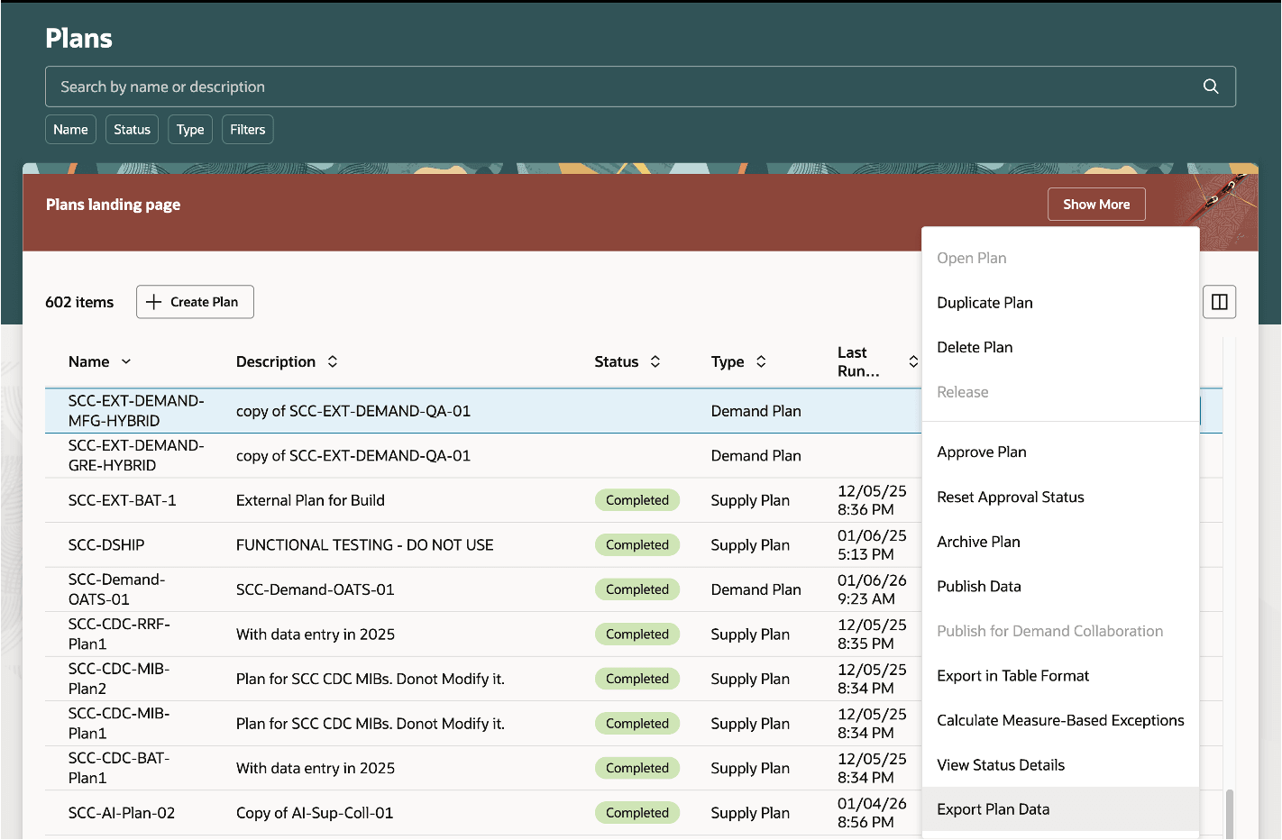
Task: Choose Archive Plan from the menu
Action: 978,541
